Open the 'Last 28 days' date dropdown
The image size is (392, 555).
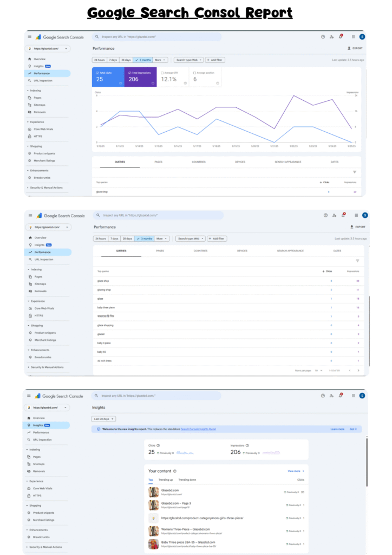tap(103, 419)
